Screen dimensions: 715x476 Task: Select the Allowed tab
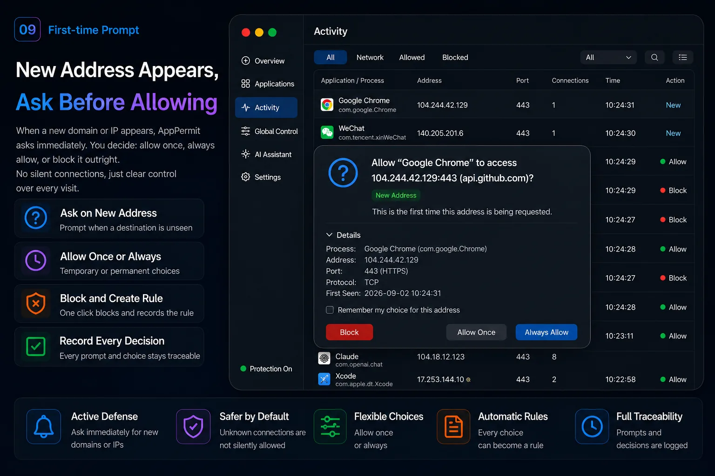pyautogui.click(x=412, y=57)
